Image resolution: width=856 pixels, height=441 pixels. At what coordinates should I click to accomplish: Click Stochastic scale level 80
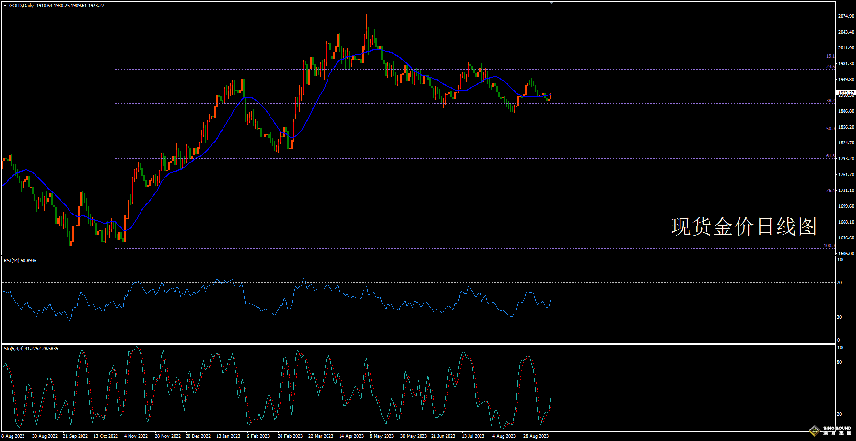[x=839, y=362]
